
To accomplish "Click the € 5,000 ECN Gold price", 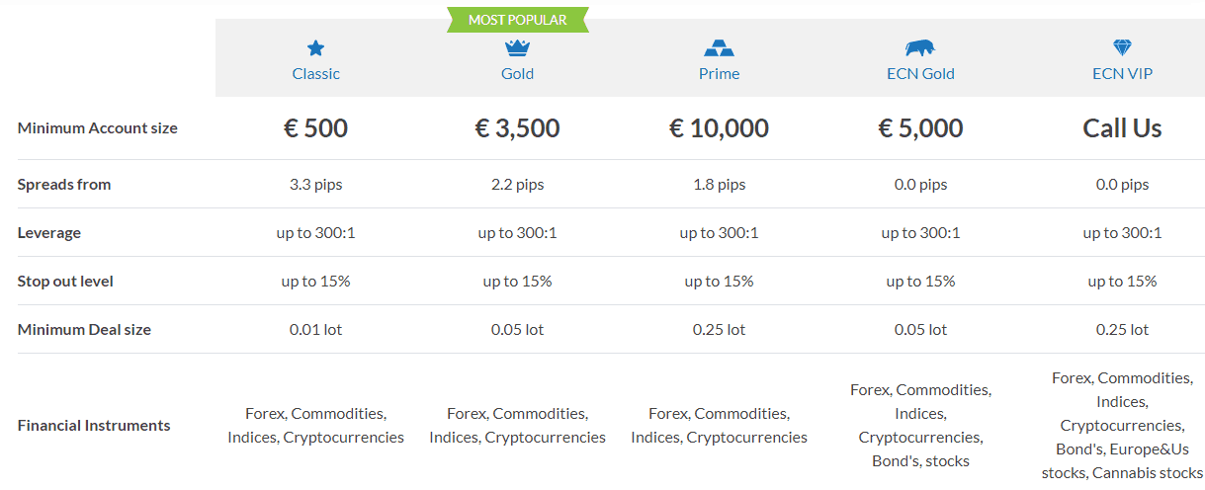I will [x=920, y=128].
